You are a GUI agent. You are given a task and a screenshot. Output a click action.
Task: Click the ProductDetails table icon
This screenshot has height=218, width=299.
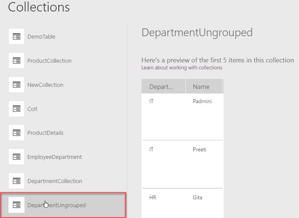click(x=16, y=133)
